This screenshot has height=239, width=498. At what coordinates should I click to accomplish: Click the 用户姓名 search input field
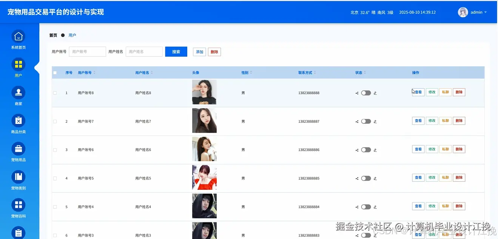pyautogui.click(x=144, y=51)
